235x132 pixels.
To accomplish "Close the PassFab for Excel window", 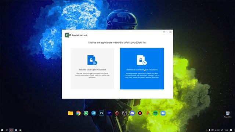I will 170,32.
